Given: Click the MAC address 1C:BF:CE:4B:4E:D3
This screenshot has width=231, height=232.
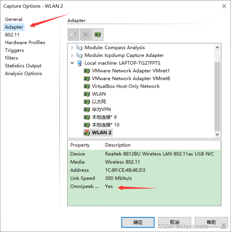Looking at the screenshot, I should click(125, 170).
